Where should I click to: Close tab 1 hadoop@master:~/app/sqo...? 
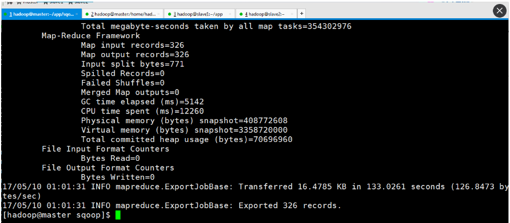click(77, 14)
